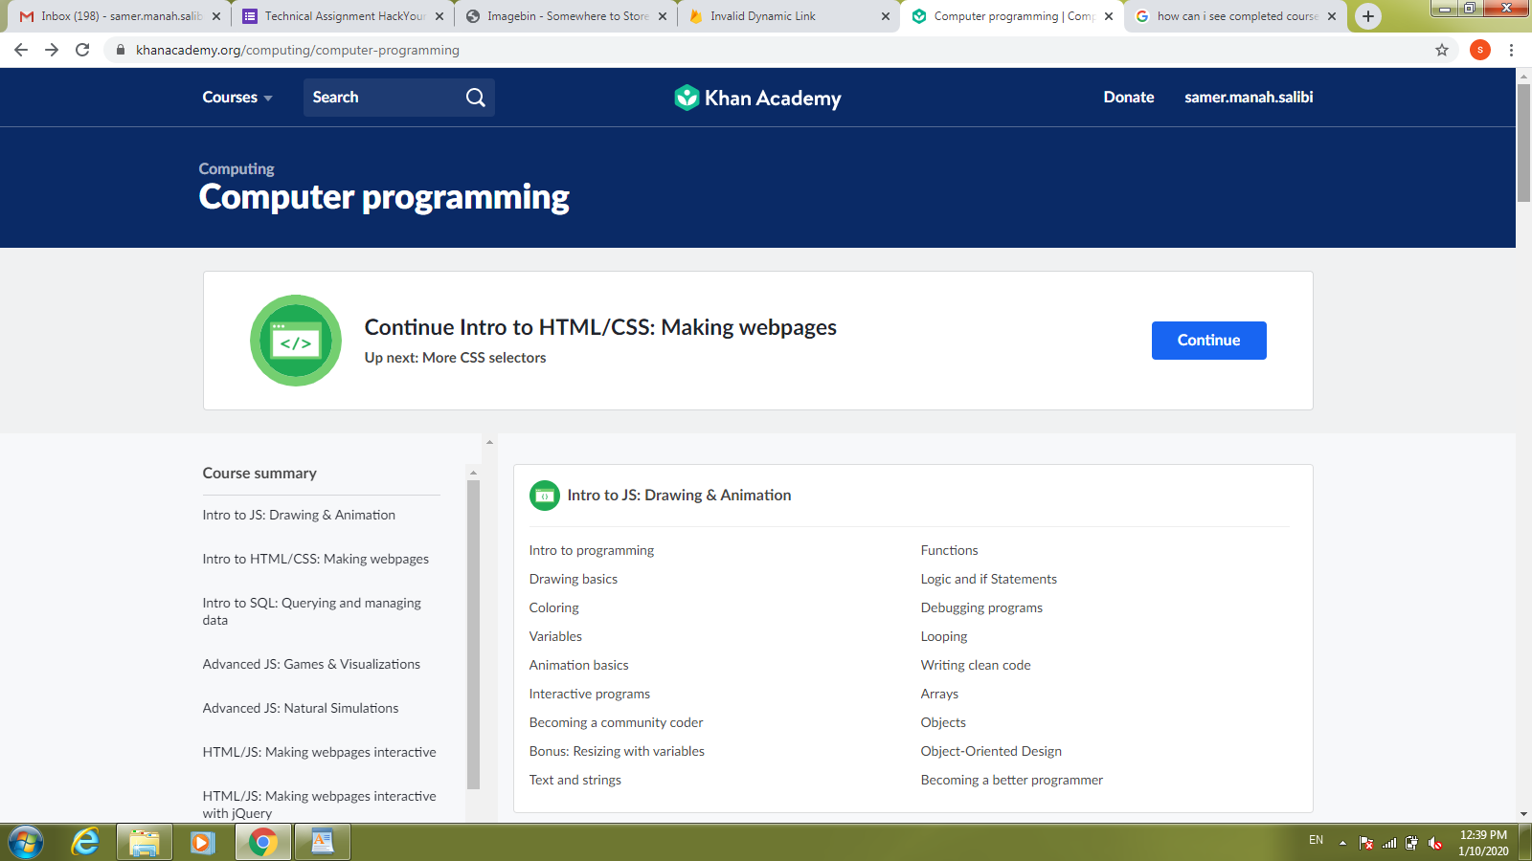This screenshot has height=861, width=1532.
Task: Click course summary scroll up arrow
Action: (473, 473)
